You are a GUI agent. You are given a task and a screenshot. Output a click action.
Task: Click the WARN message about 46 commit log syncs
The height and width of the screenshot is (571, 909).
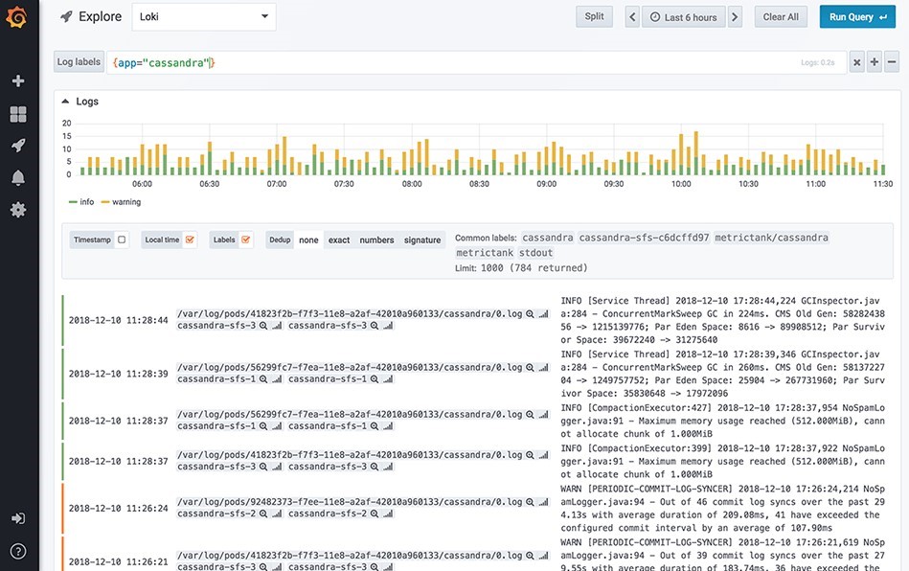pyautogui.click(x=722, y=508)
